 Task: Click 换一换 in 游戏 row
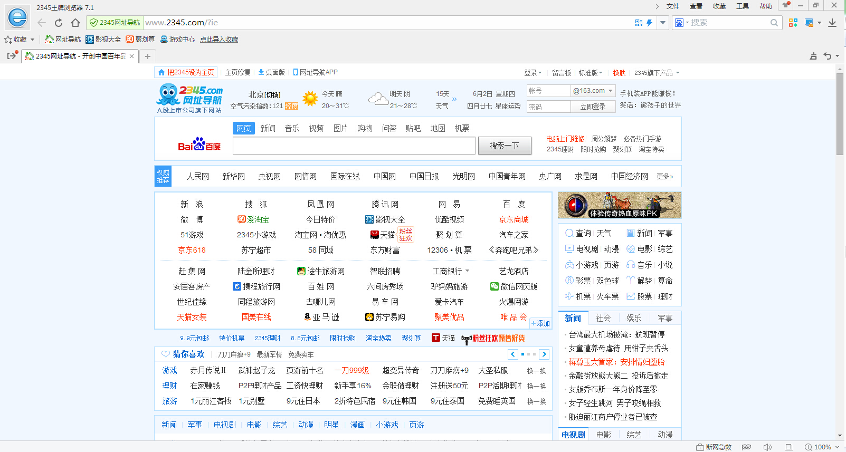pyautogui.click(x=536, y=371)
